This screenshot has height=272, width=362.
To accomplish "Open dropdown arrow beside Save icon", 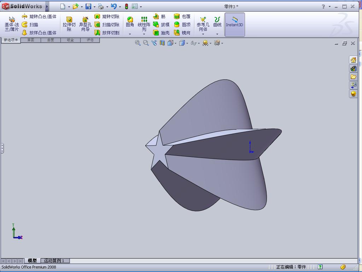I will (94, 7).
